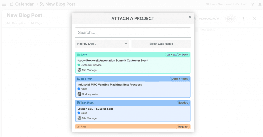Open the help question mark icon
Image resolution: width=263 pixels, height=137 pixels.
tap(252, 4)
